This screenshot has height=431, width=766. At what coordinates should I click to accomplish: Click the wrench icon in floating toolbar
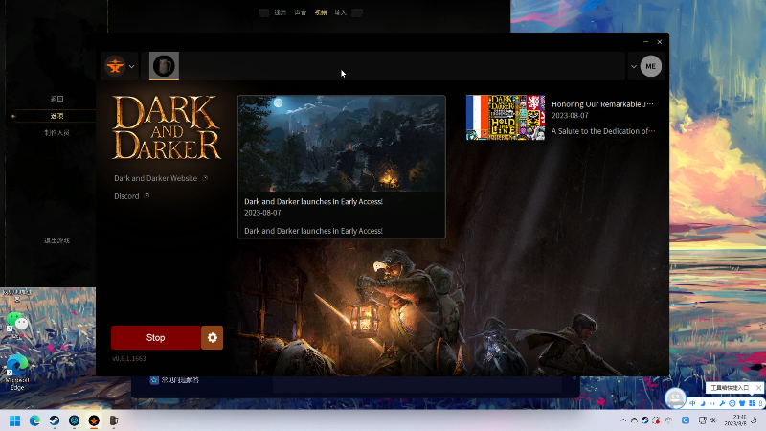[722, 403]
